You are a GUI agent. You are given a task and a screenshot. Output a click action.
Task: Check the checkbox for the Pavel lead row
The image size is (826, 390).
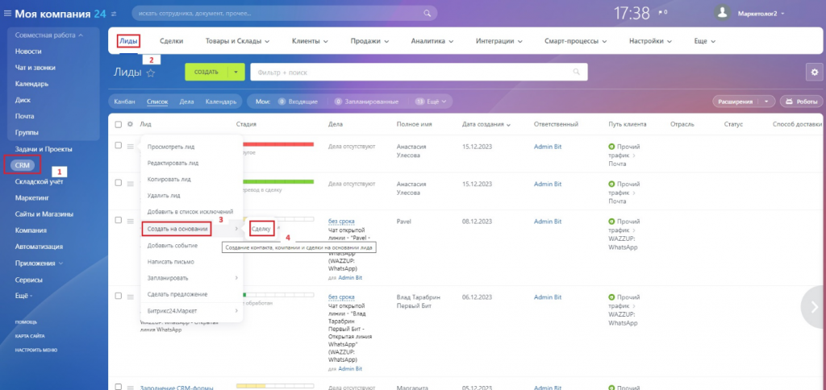coord(119,220)
